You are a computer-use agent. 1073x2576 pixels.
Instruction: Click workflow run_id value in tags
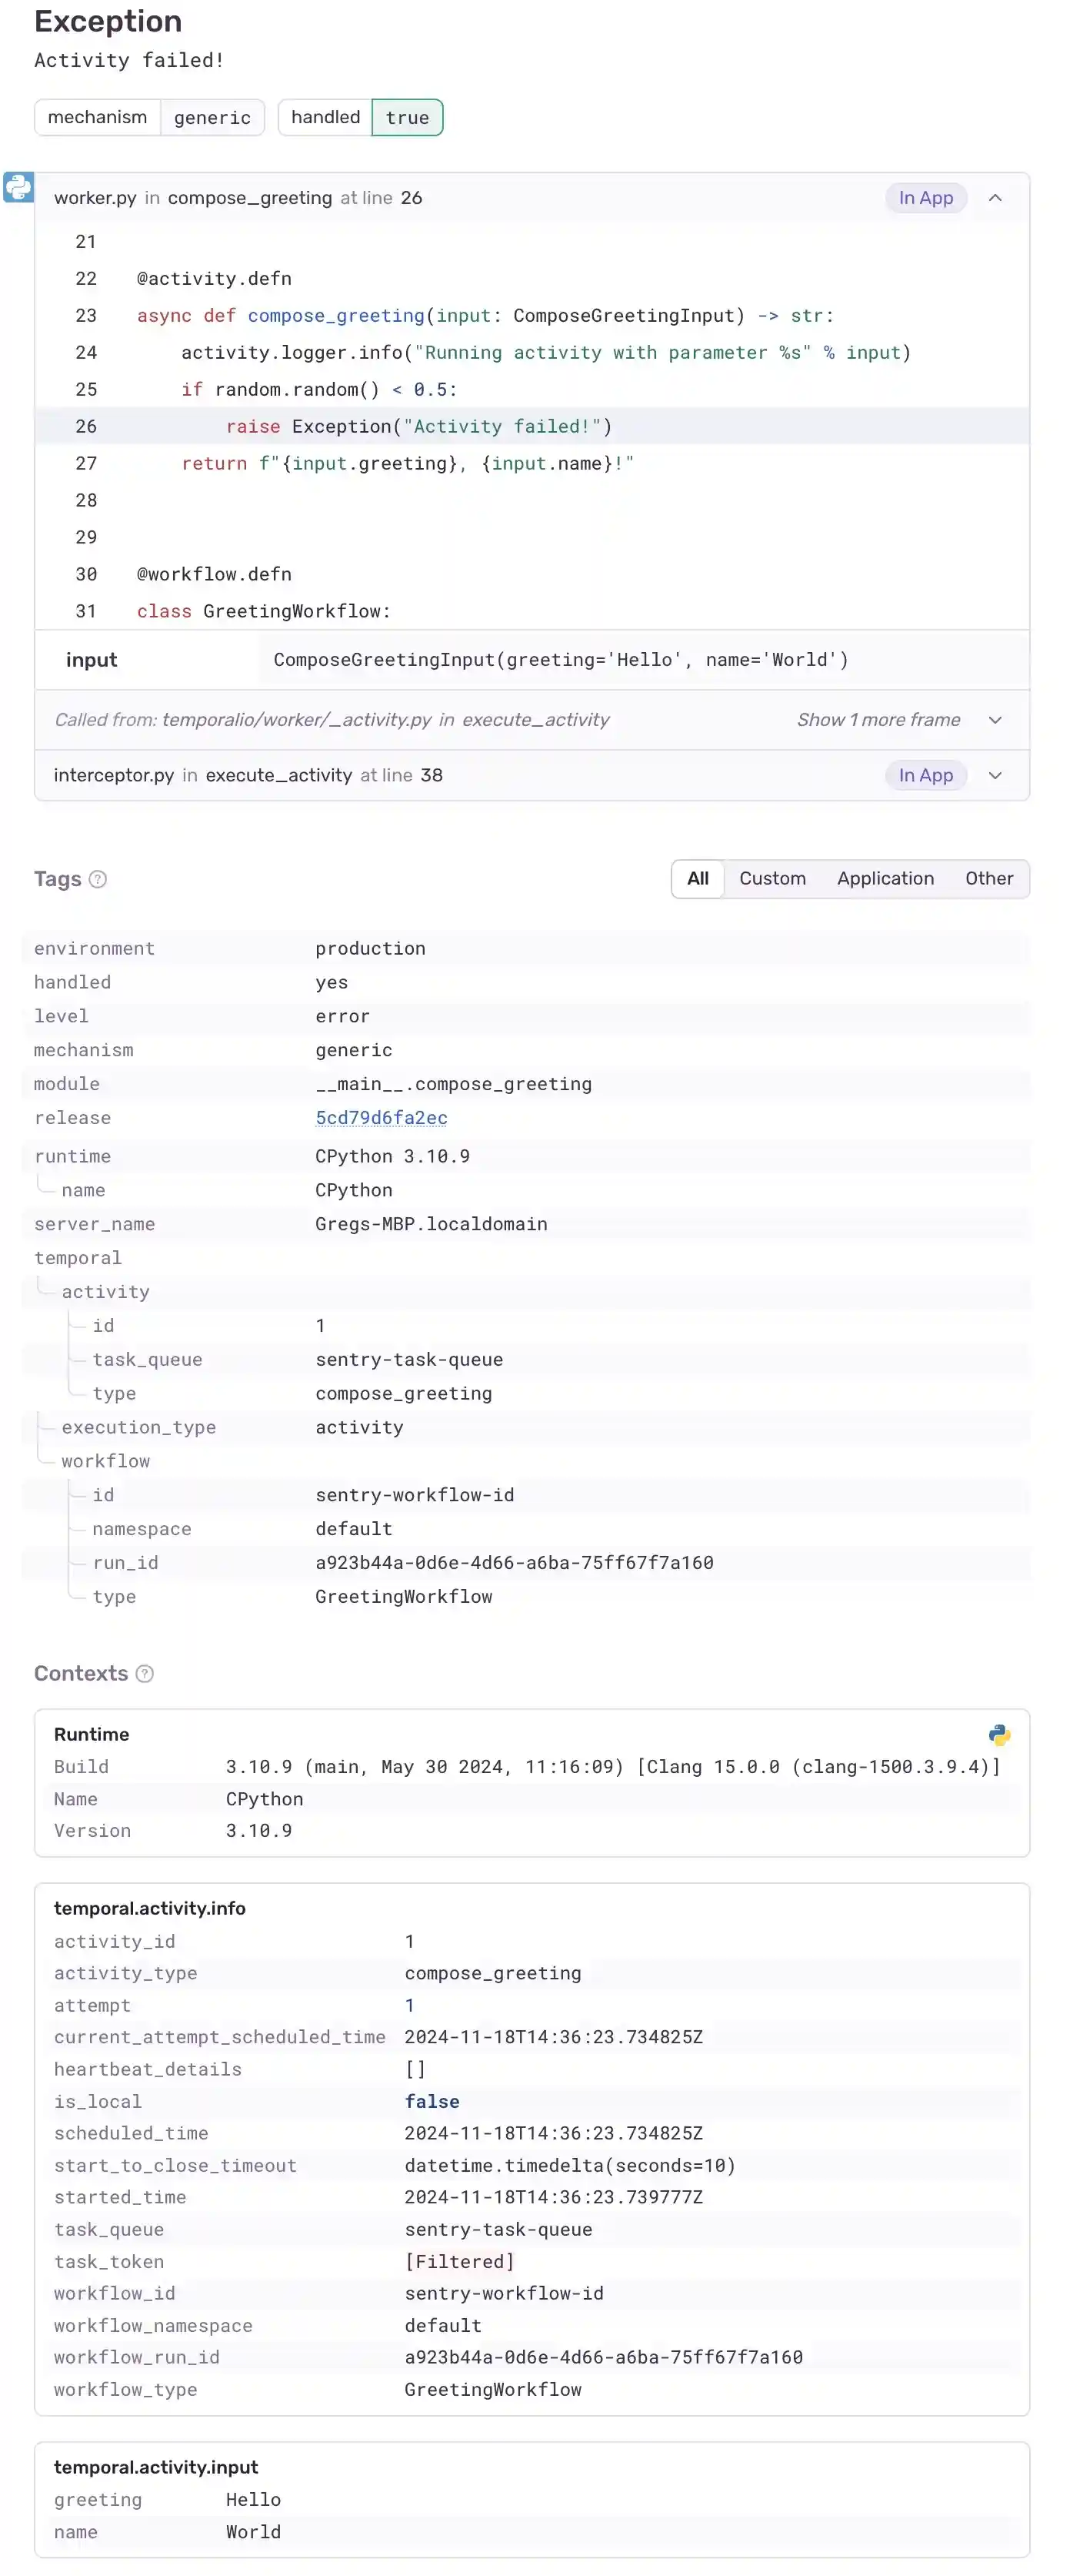pos(515,1563)
